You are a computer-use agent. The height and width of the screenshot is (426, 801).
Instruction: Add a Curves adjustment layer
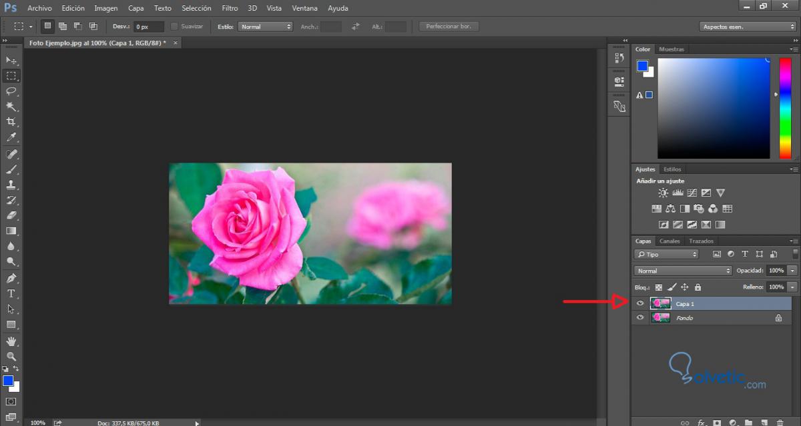pyautogui.click(x=692, y=193)
